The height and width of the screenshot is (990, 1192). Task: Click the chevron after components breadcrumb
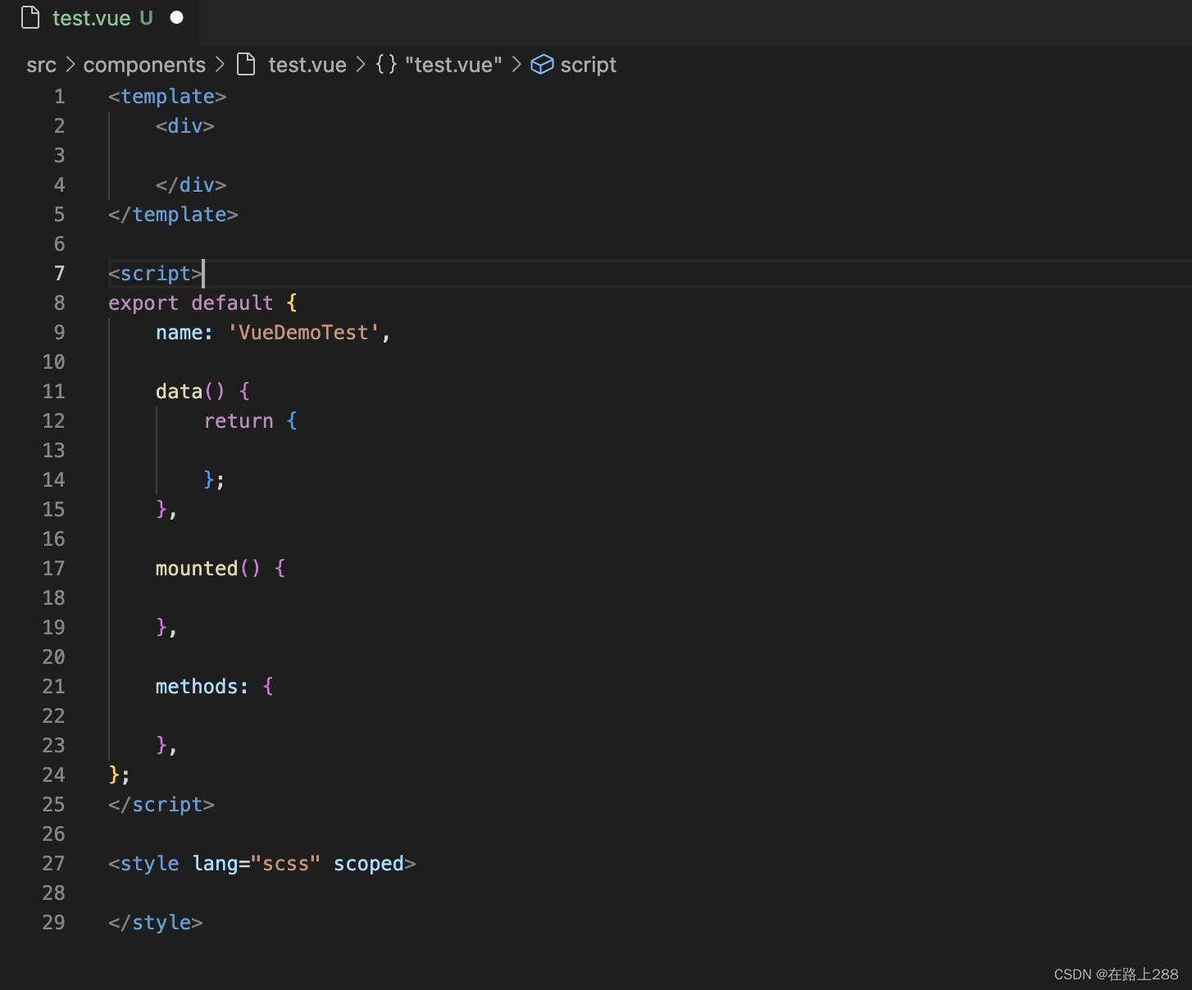point(220,64)
